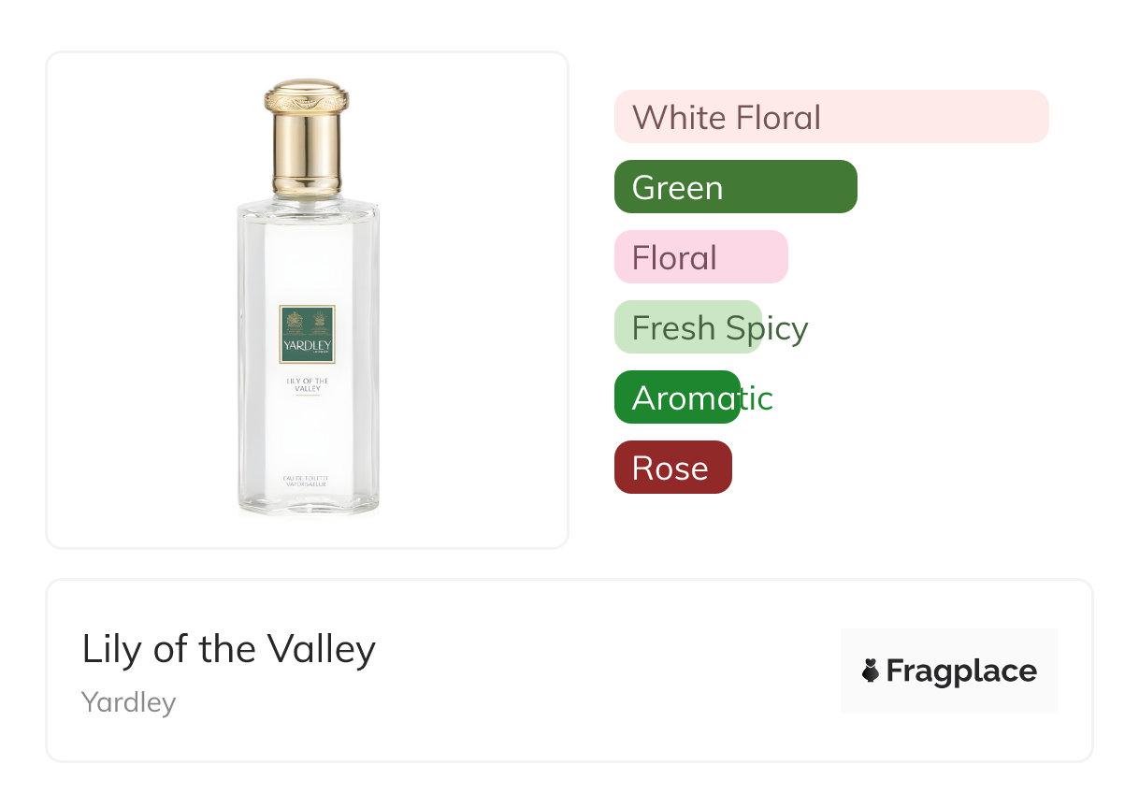The height and width of the screenshot is (808, 1139).
Task: Open the Yardley brand name below title
Action: tap(129, 701)
